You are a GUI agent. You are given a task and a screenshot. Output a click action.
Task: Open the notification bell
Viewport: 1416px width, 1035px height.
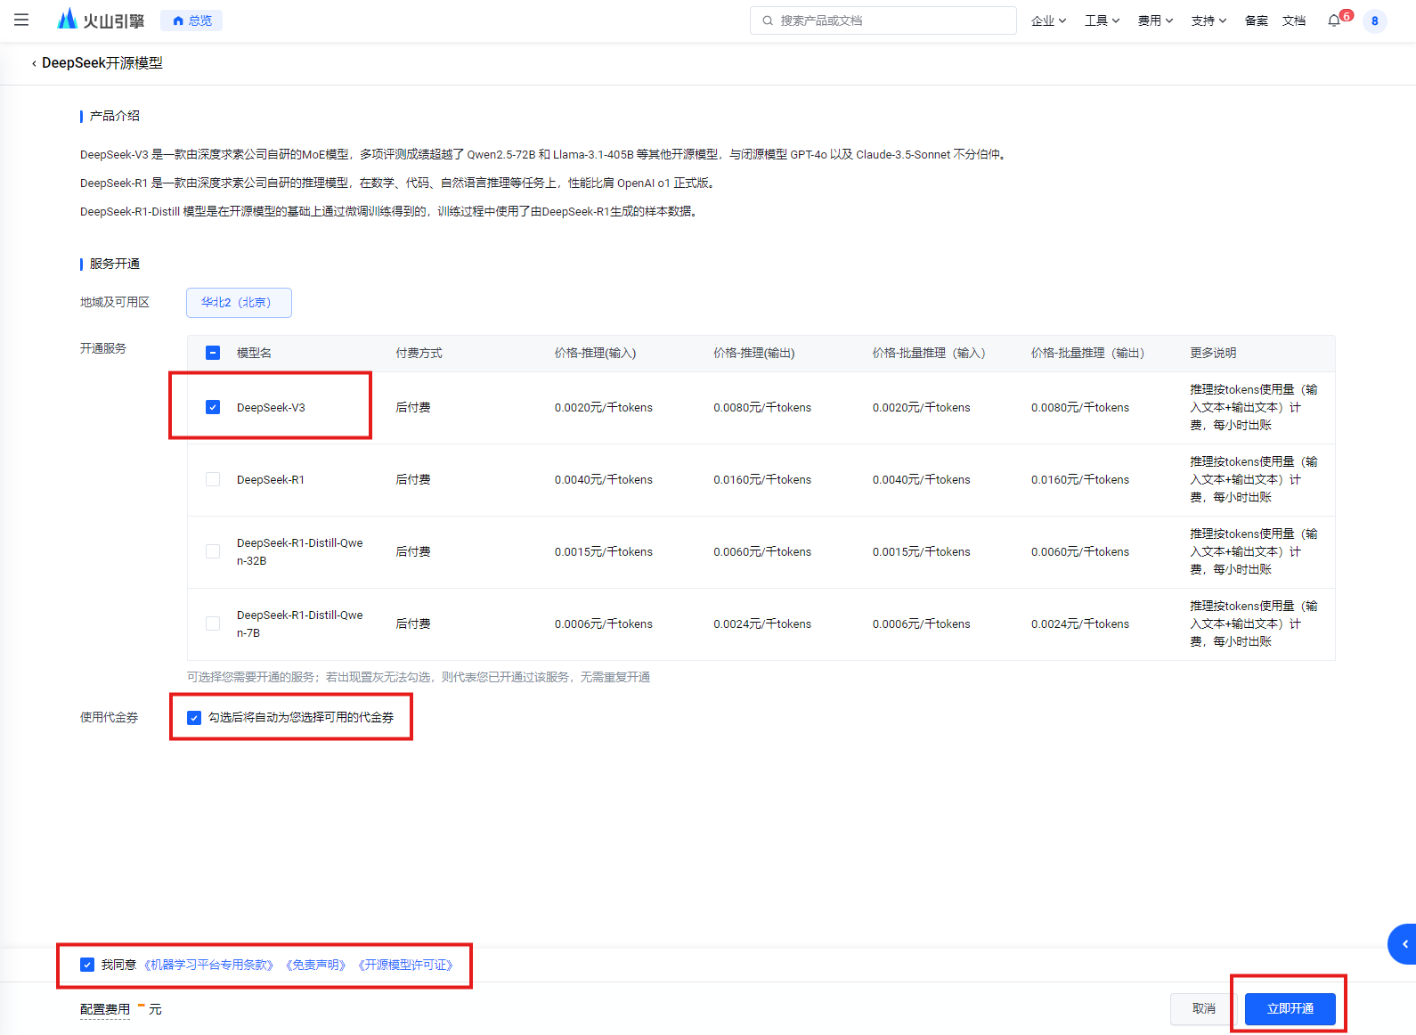tap(1333, 20)
